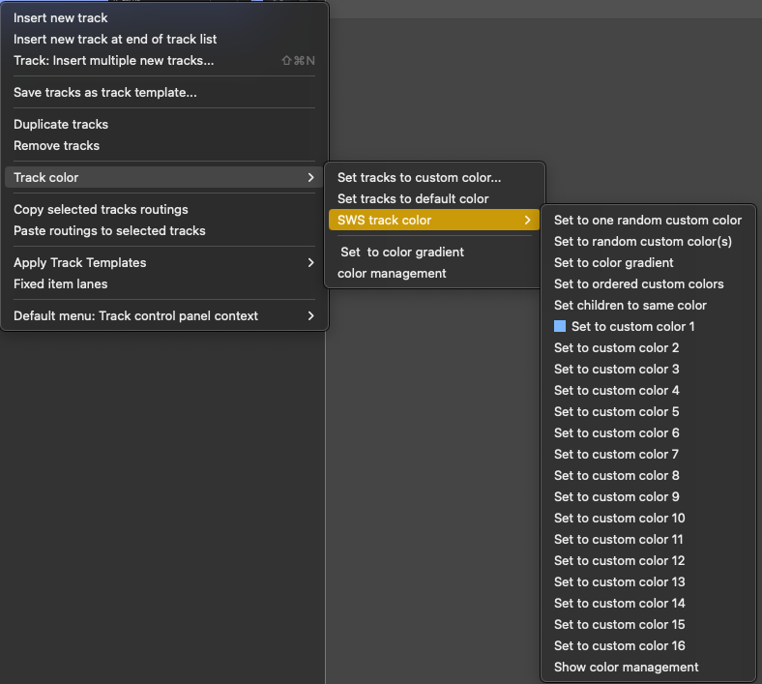Click Set to one random custom color
This screenshot has width=762, height=684.
[x=648, y=221]
